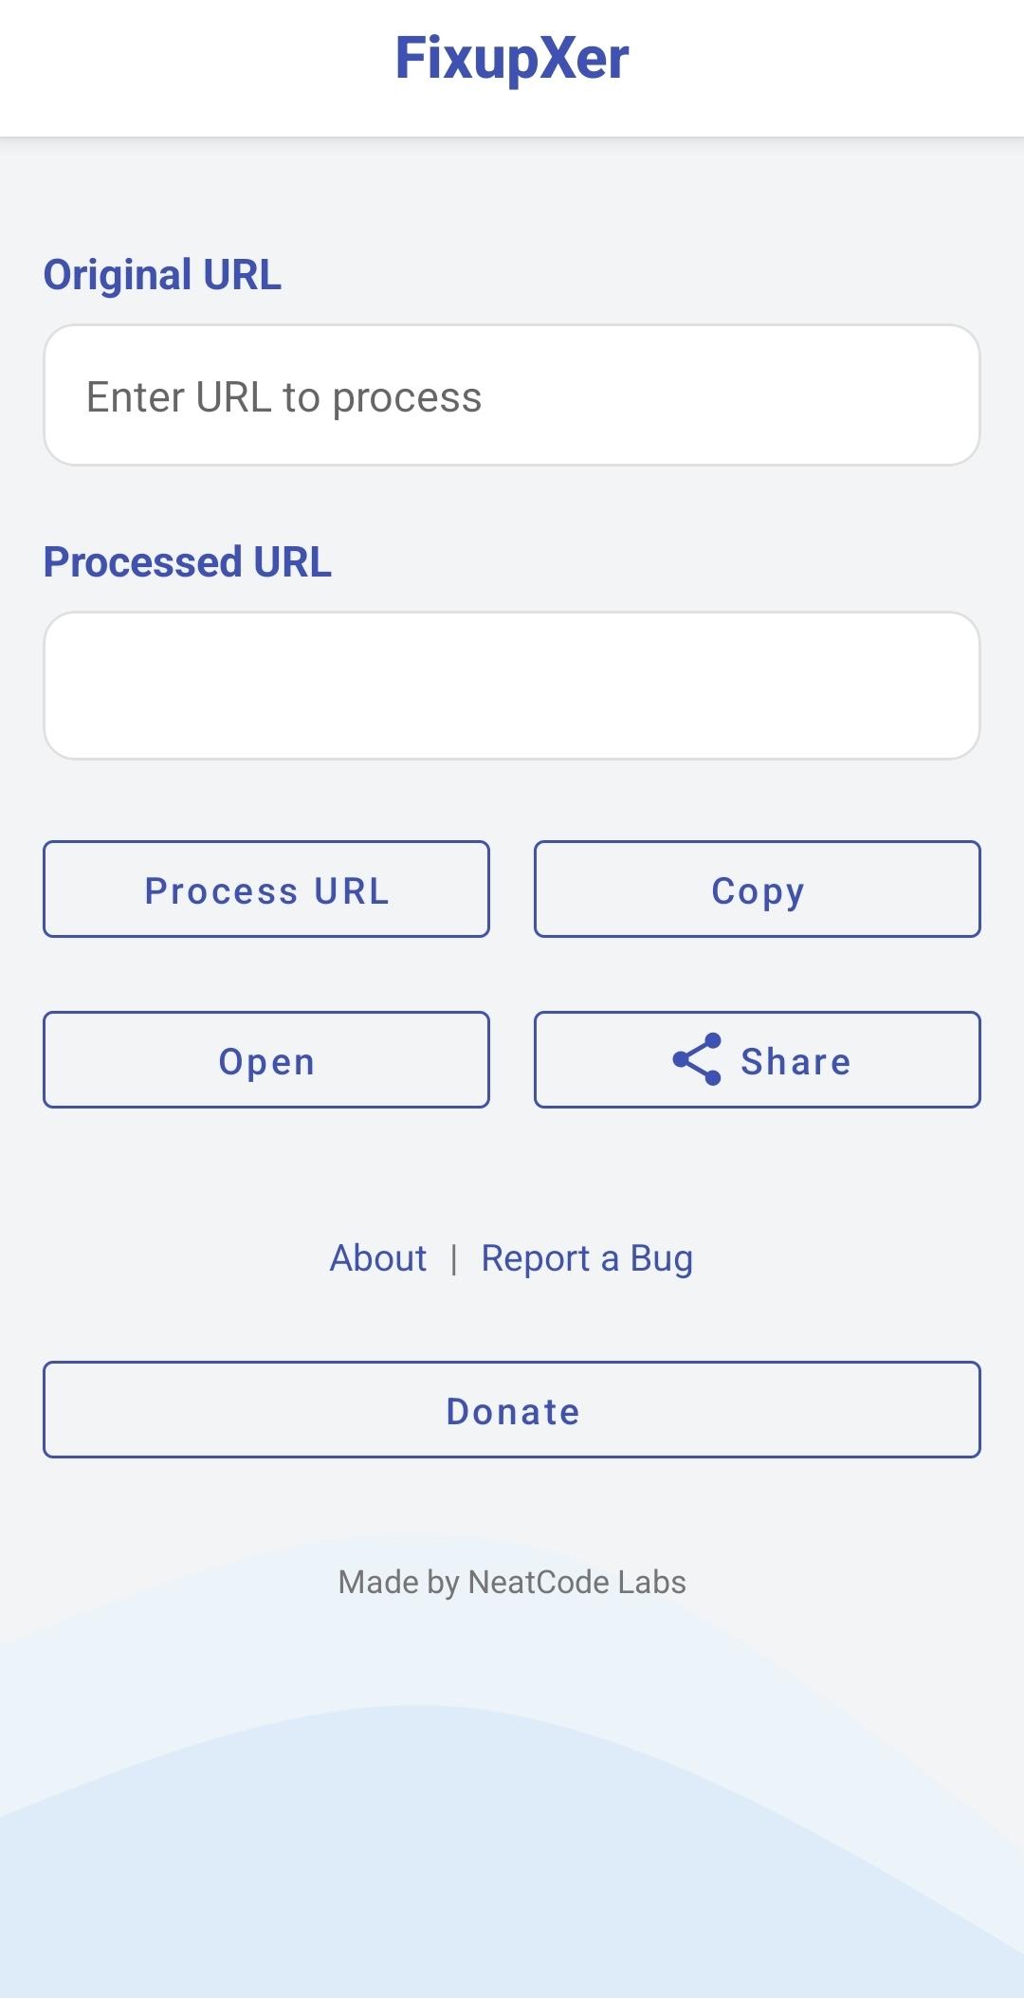
Task: Open the About link
Action: point(378,1258)
